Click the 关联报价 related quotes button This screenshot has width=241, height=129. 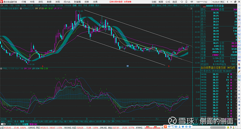coord(17,124)
